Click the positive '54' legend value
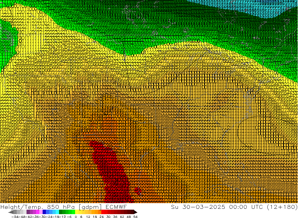Screen dimensions: 298x218 (x=135, y=217)
